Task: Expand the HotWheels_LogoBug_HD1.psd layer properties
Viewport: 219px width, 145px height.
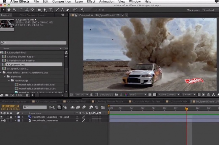Action: coord(15,117)
